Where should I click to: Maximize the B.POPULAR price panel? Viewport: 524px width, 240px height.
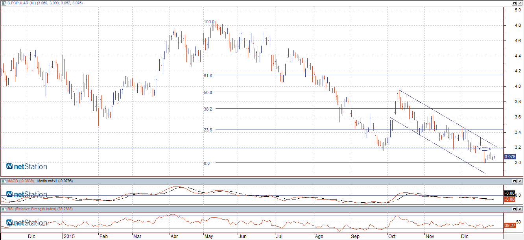pos(514,3)
